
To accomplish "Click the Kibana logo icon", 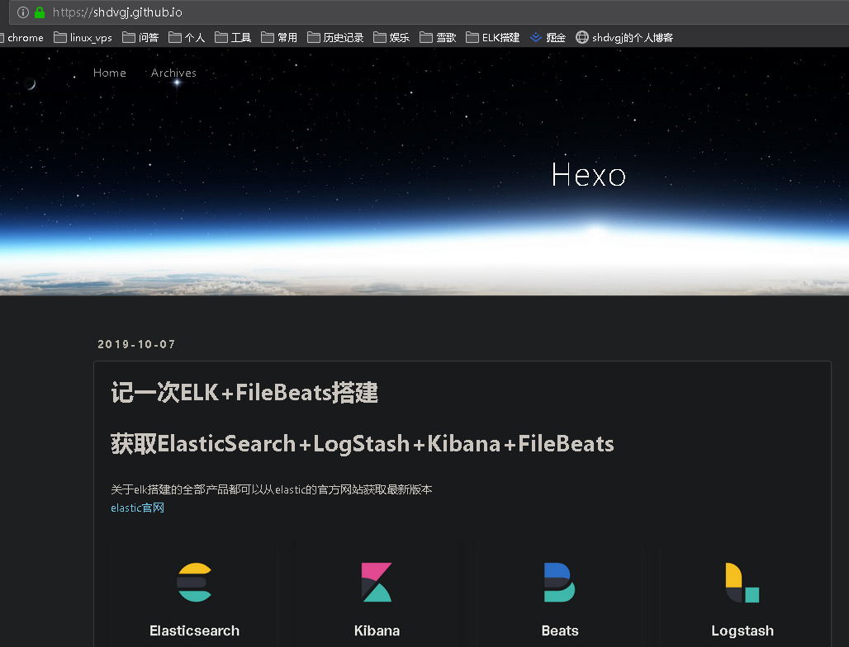I will pos(377,582).
